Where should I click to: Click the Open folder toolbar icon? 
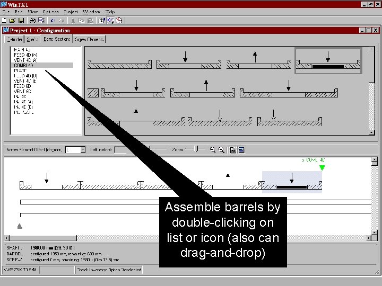pos(12,21)
